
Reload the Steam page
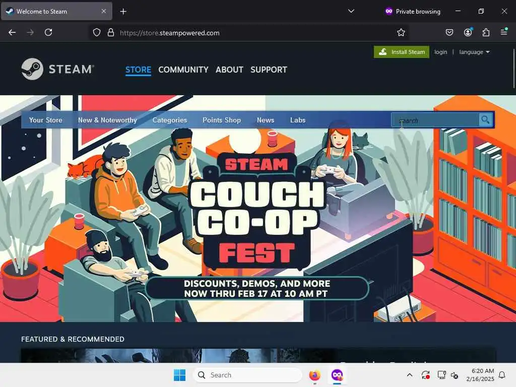coord(48,32)
